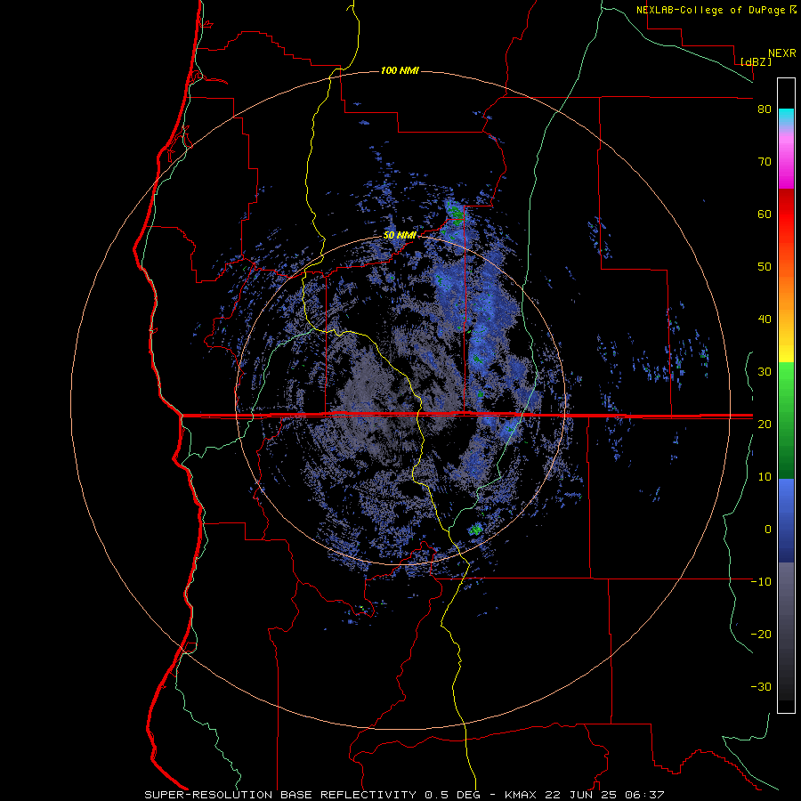This screenshot has height=801, width=801.
Task: Click the 50 NMI range ring label
Action: (x=400, y=236)
